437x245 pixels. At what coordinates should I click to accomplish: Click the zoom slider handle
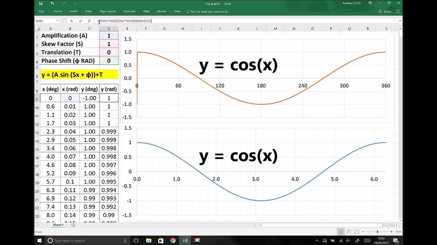coord(378,232)
